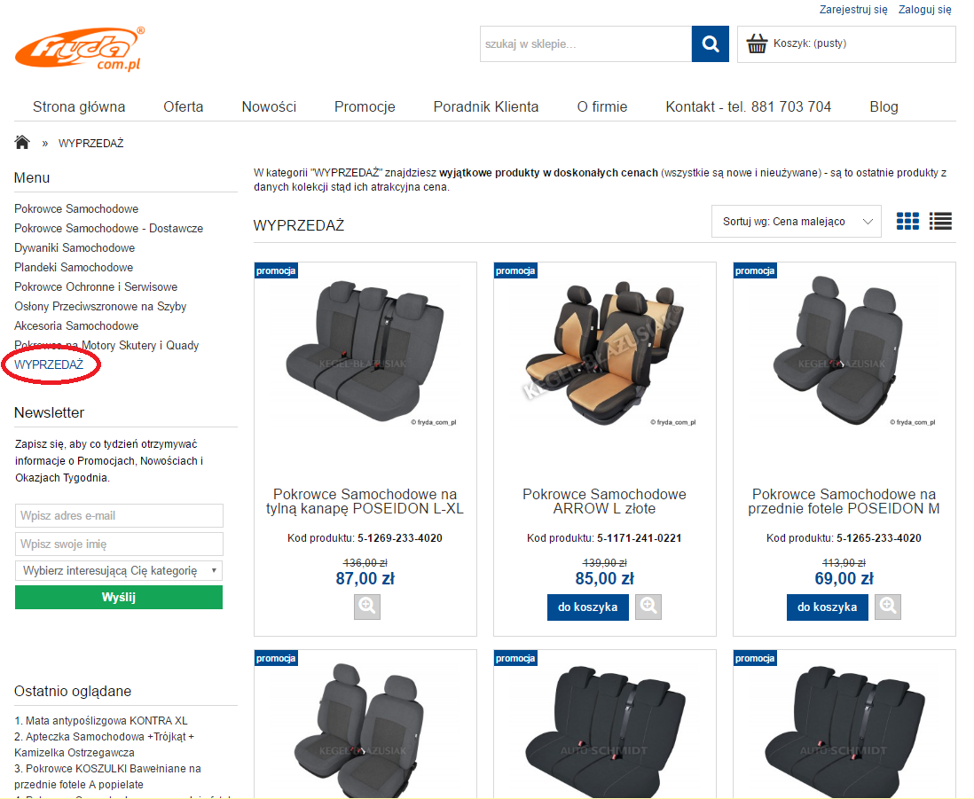The image size is (974, 799).
Task: Open Oferta menu item
Action: coord(184,106)
